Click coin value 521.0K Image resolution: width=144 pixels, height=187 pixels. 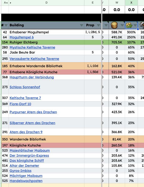117,72
